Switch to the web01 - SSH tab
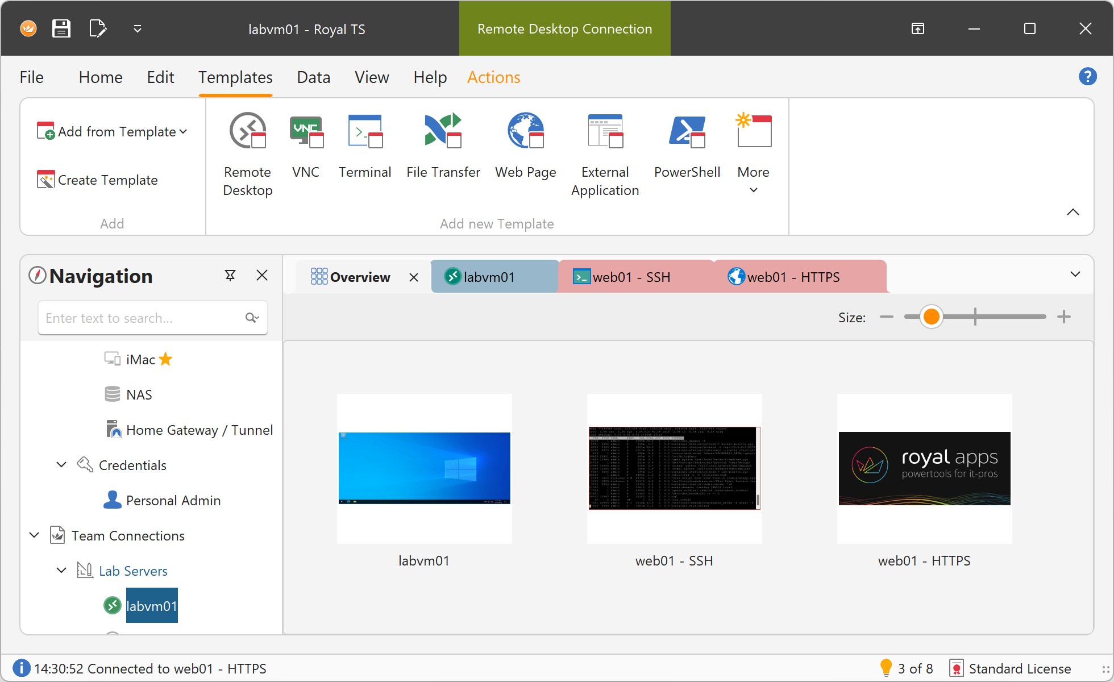1114x682 pixels. [x=631, y=277]
